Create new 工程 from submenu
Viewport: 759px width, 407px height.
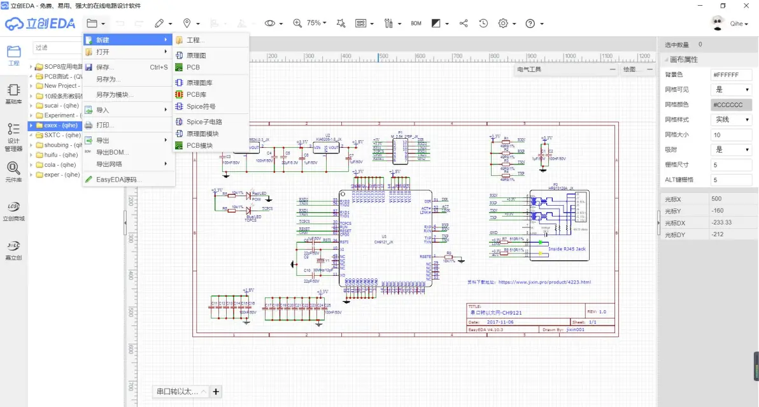click(211, 40)
